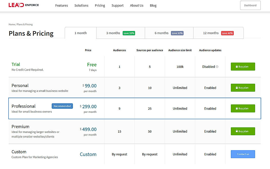Click Contact us for Custom plan
The image size is (270, 169).
pos(243,154)
